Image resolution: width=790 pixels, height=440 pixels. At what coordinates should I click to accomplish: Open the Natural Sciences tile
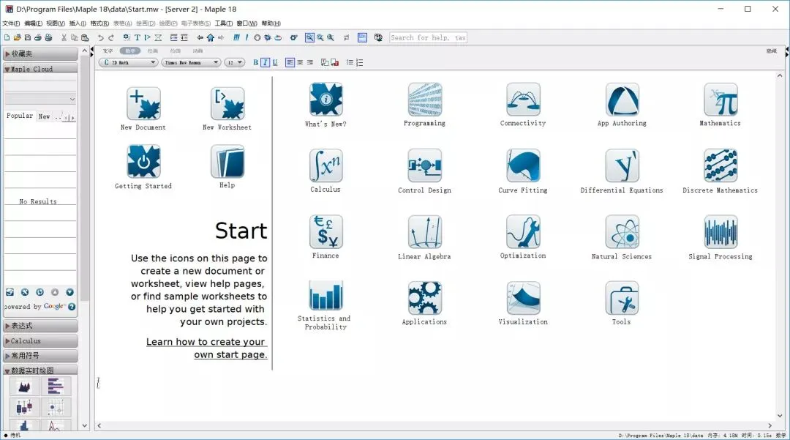[x=622, y=232]
